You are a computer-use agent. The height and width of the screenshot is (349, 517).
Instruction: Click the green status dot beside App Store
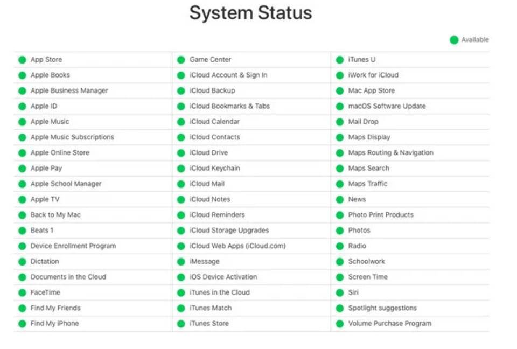[22, 60]
